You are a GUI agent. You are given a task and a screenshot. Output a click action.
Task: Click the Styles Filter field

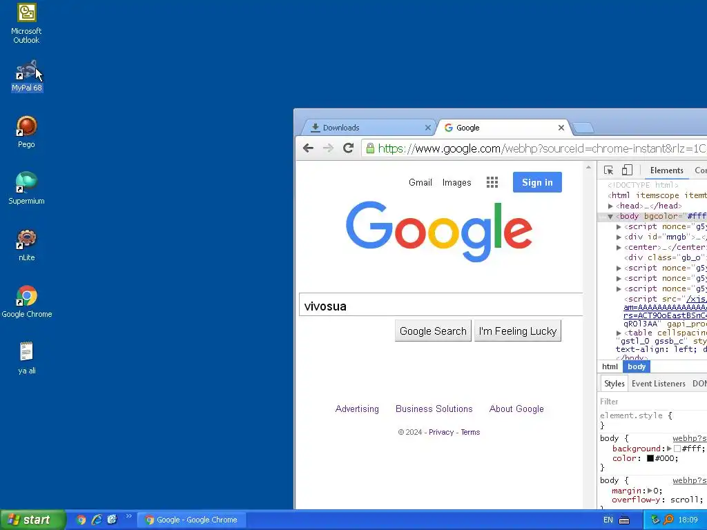click(x=652, y=401)
